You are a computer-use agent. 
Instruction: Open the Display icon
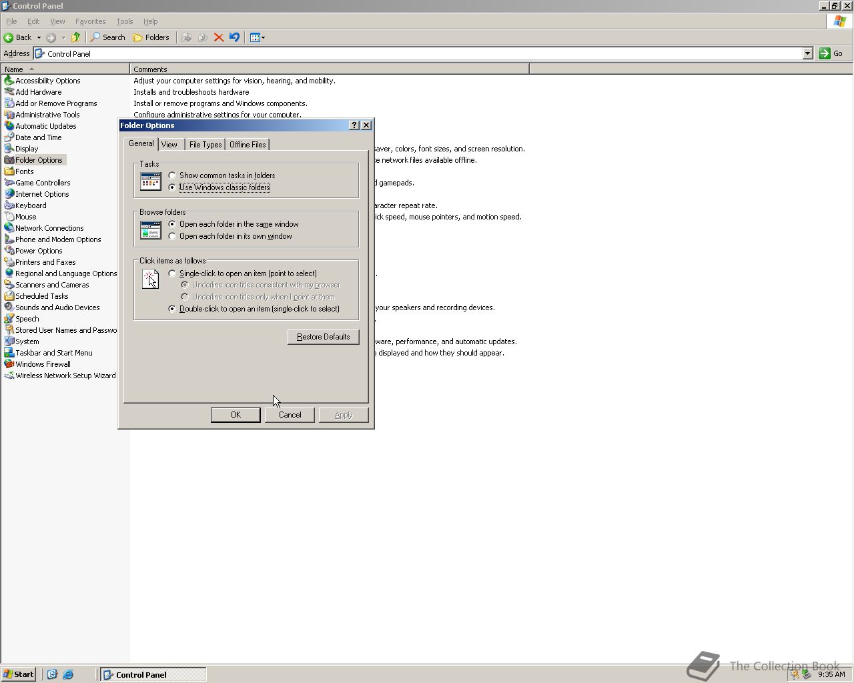click(9, 149)
